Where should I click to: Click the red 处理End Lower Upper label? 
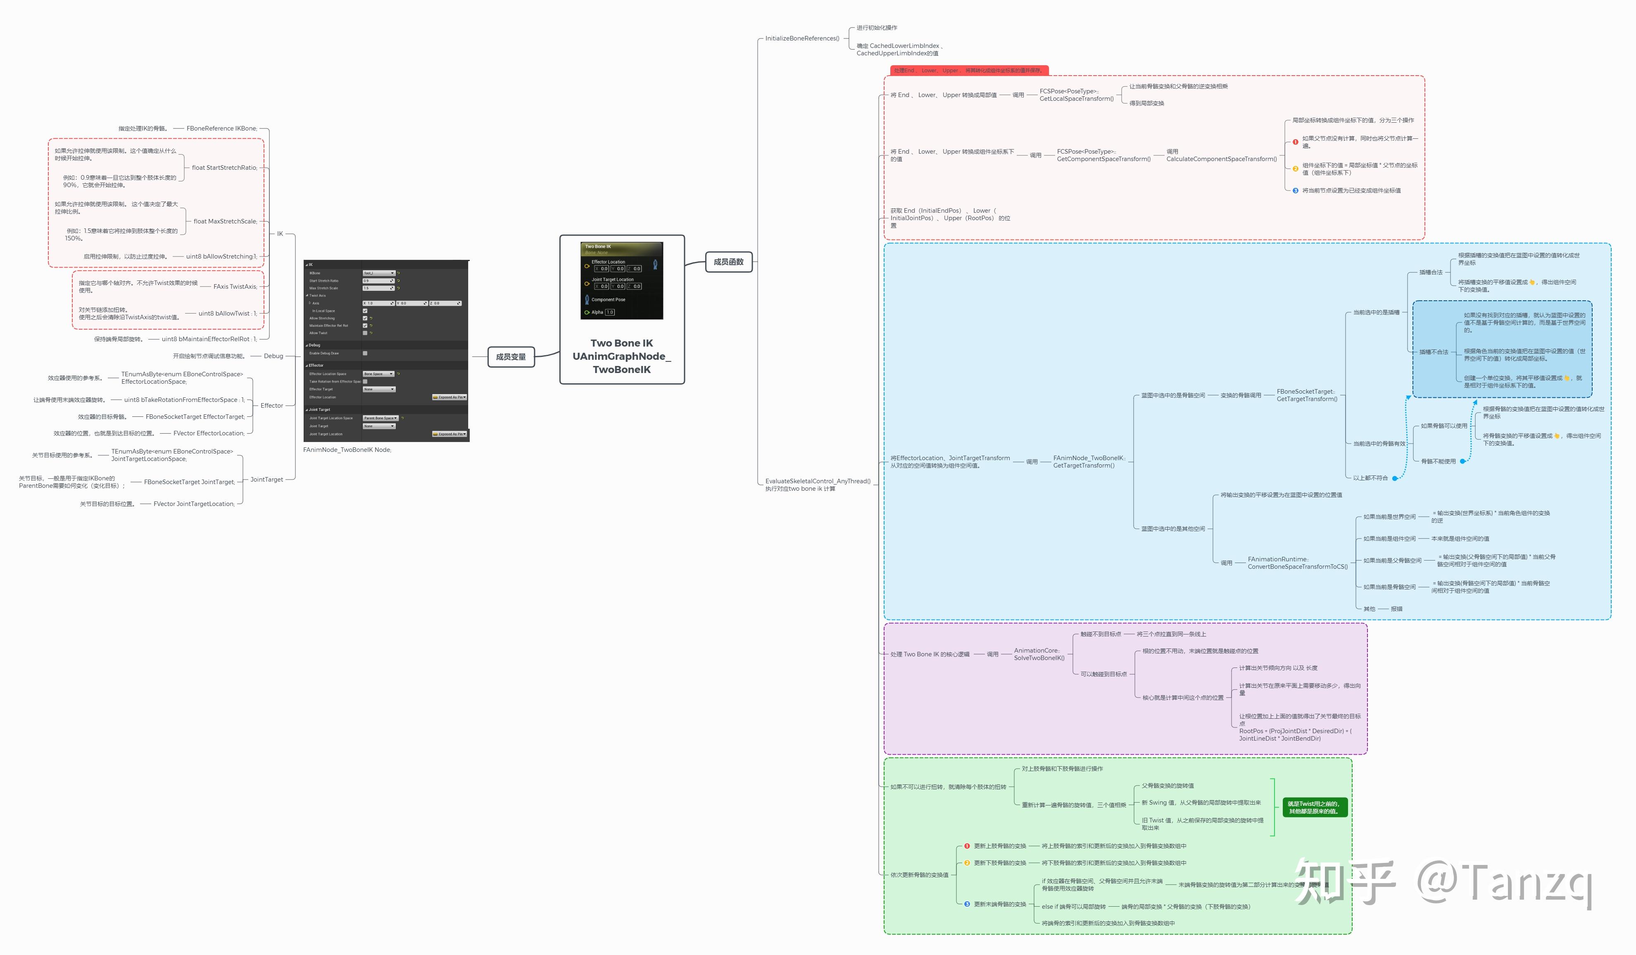[x=969, y=70]
